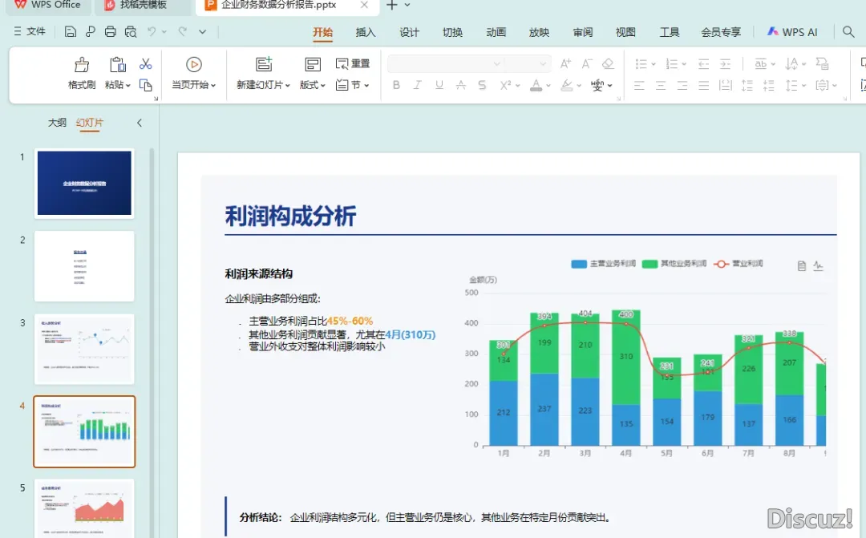Screen dimensions: 866x538
Task: Switch to the 切换 (Transitions) tab
Action: [x=452, y=32]
